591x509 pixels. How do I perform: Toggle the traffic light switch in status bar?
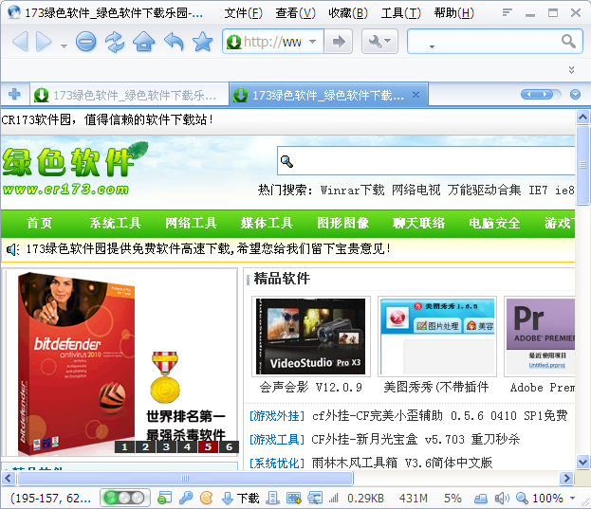tap(125, 498)
